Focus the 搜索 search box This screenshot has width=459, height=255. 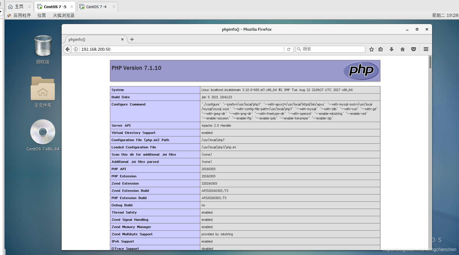click(331, 49)
